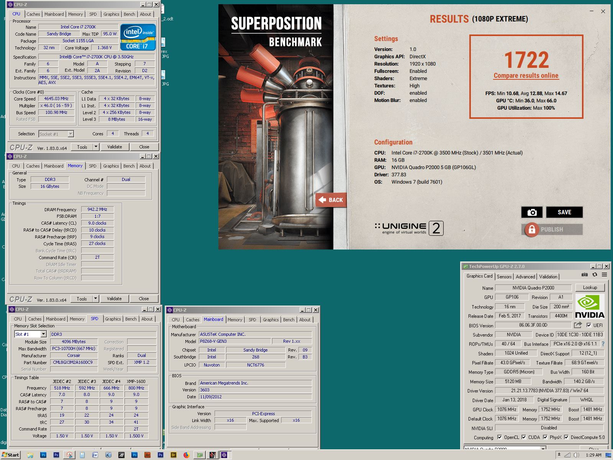Switch to Superposition benchmark taskbar icon
This screenshot has height=460, width=613.
[x=212, y=455]
